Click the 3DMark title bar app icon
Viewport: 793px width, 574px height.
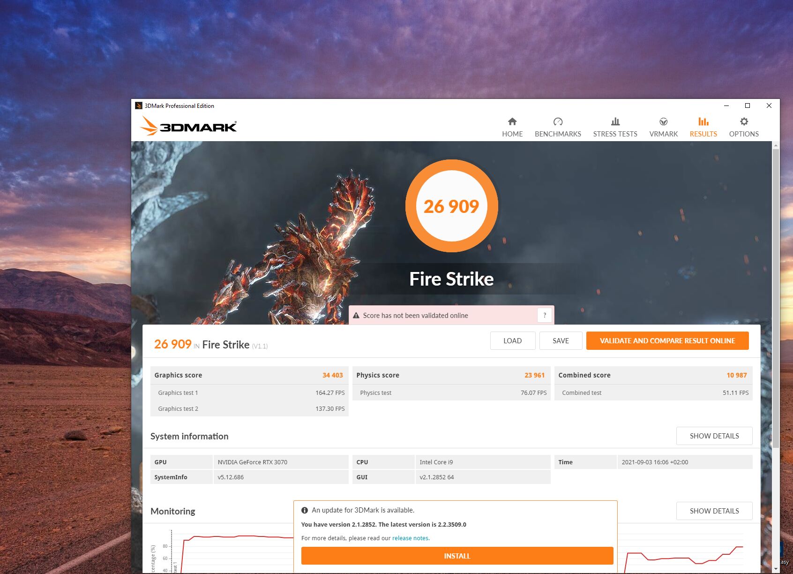tap(139, 106)
